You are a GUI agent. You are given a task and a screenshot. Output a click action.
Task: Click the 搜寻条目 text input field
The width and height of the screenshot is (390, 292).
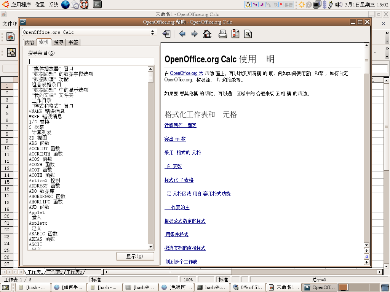pos(91,61)
